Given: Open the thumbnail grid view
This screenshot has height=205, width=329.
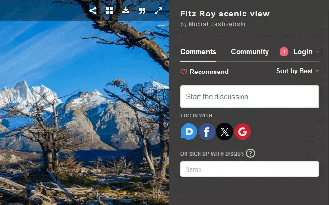Looking at the screenshot, I should click(x=109, y=11).
